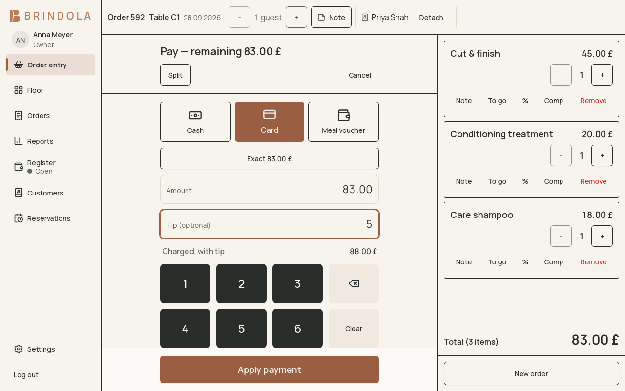This screenshot has height=391, width=625.
Task: Apply % discount to Conditioning treatment
Action: (x=525, y=181)
